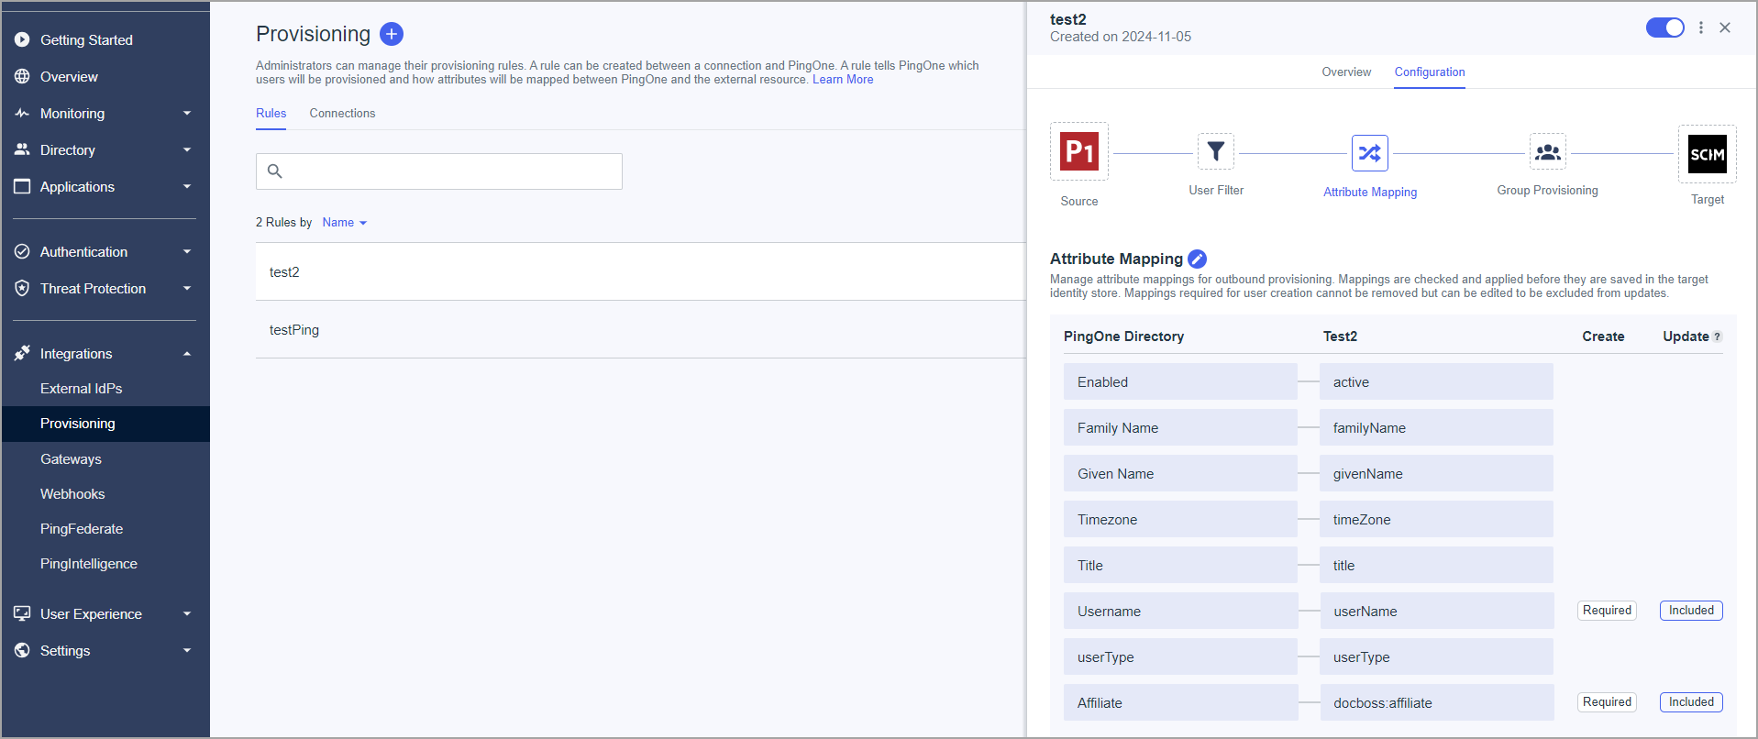
Task: Switch to the Connections tab
Action: 342,113
